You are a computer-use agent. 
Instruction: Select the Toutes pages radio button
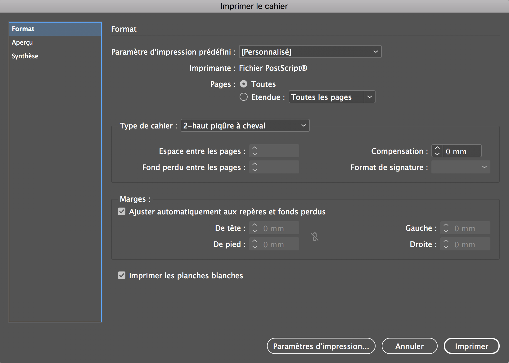coord(244,84)
